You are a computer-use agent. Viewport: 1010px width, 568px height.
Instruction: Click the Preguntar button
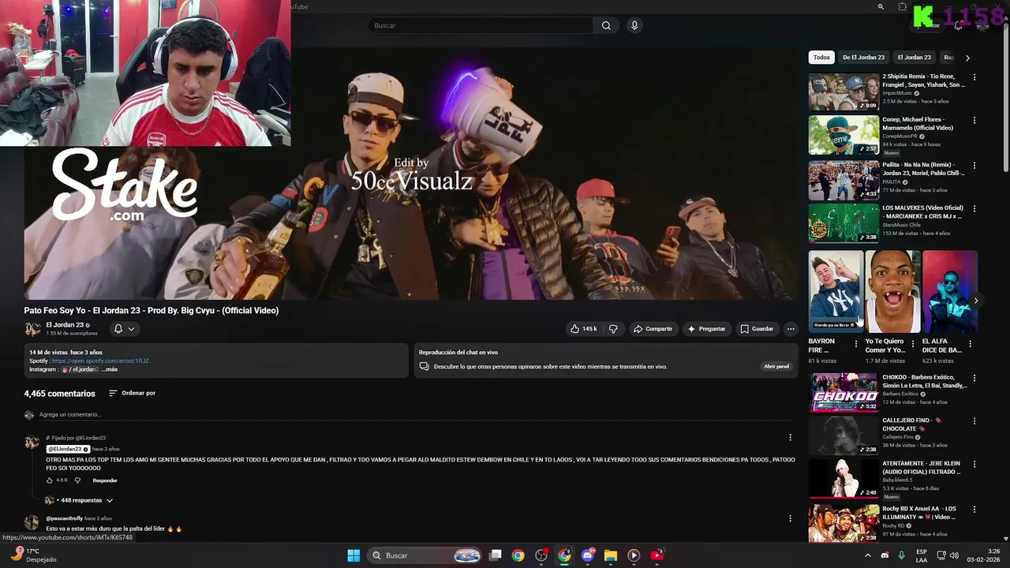click(x=706, y=329)
